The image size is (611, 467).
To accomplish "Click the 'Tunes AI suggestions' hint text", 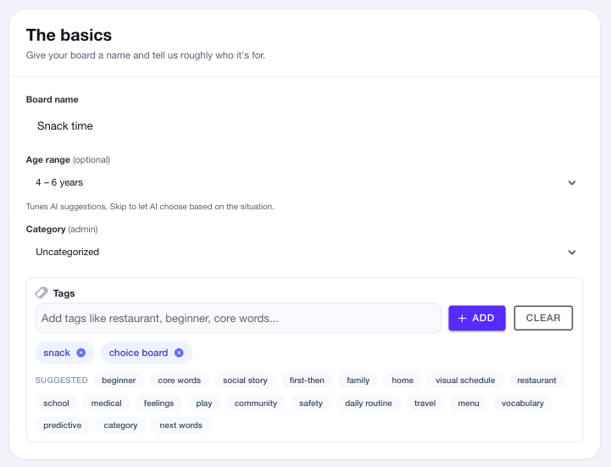I will pos(150,207).
